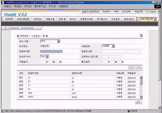Click the 영문부서명 input field
The width and height of the screenshot is (162, 113).
coord(121,52)
